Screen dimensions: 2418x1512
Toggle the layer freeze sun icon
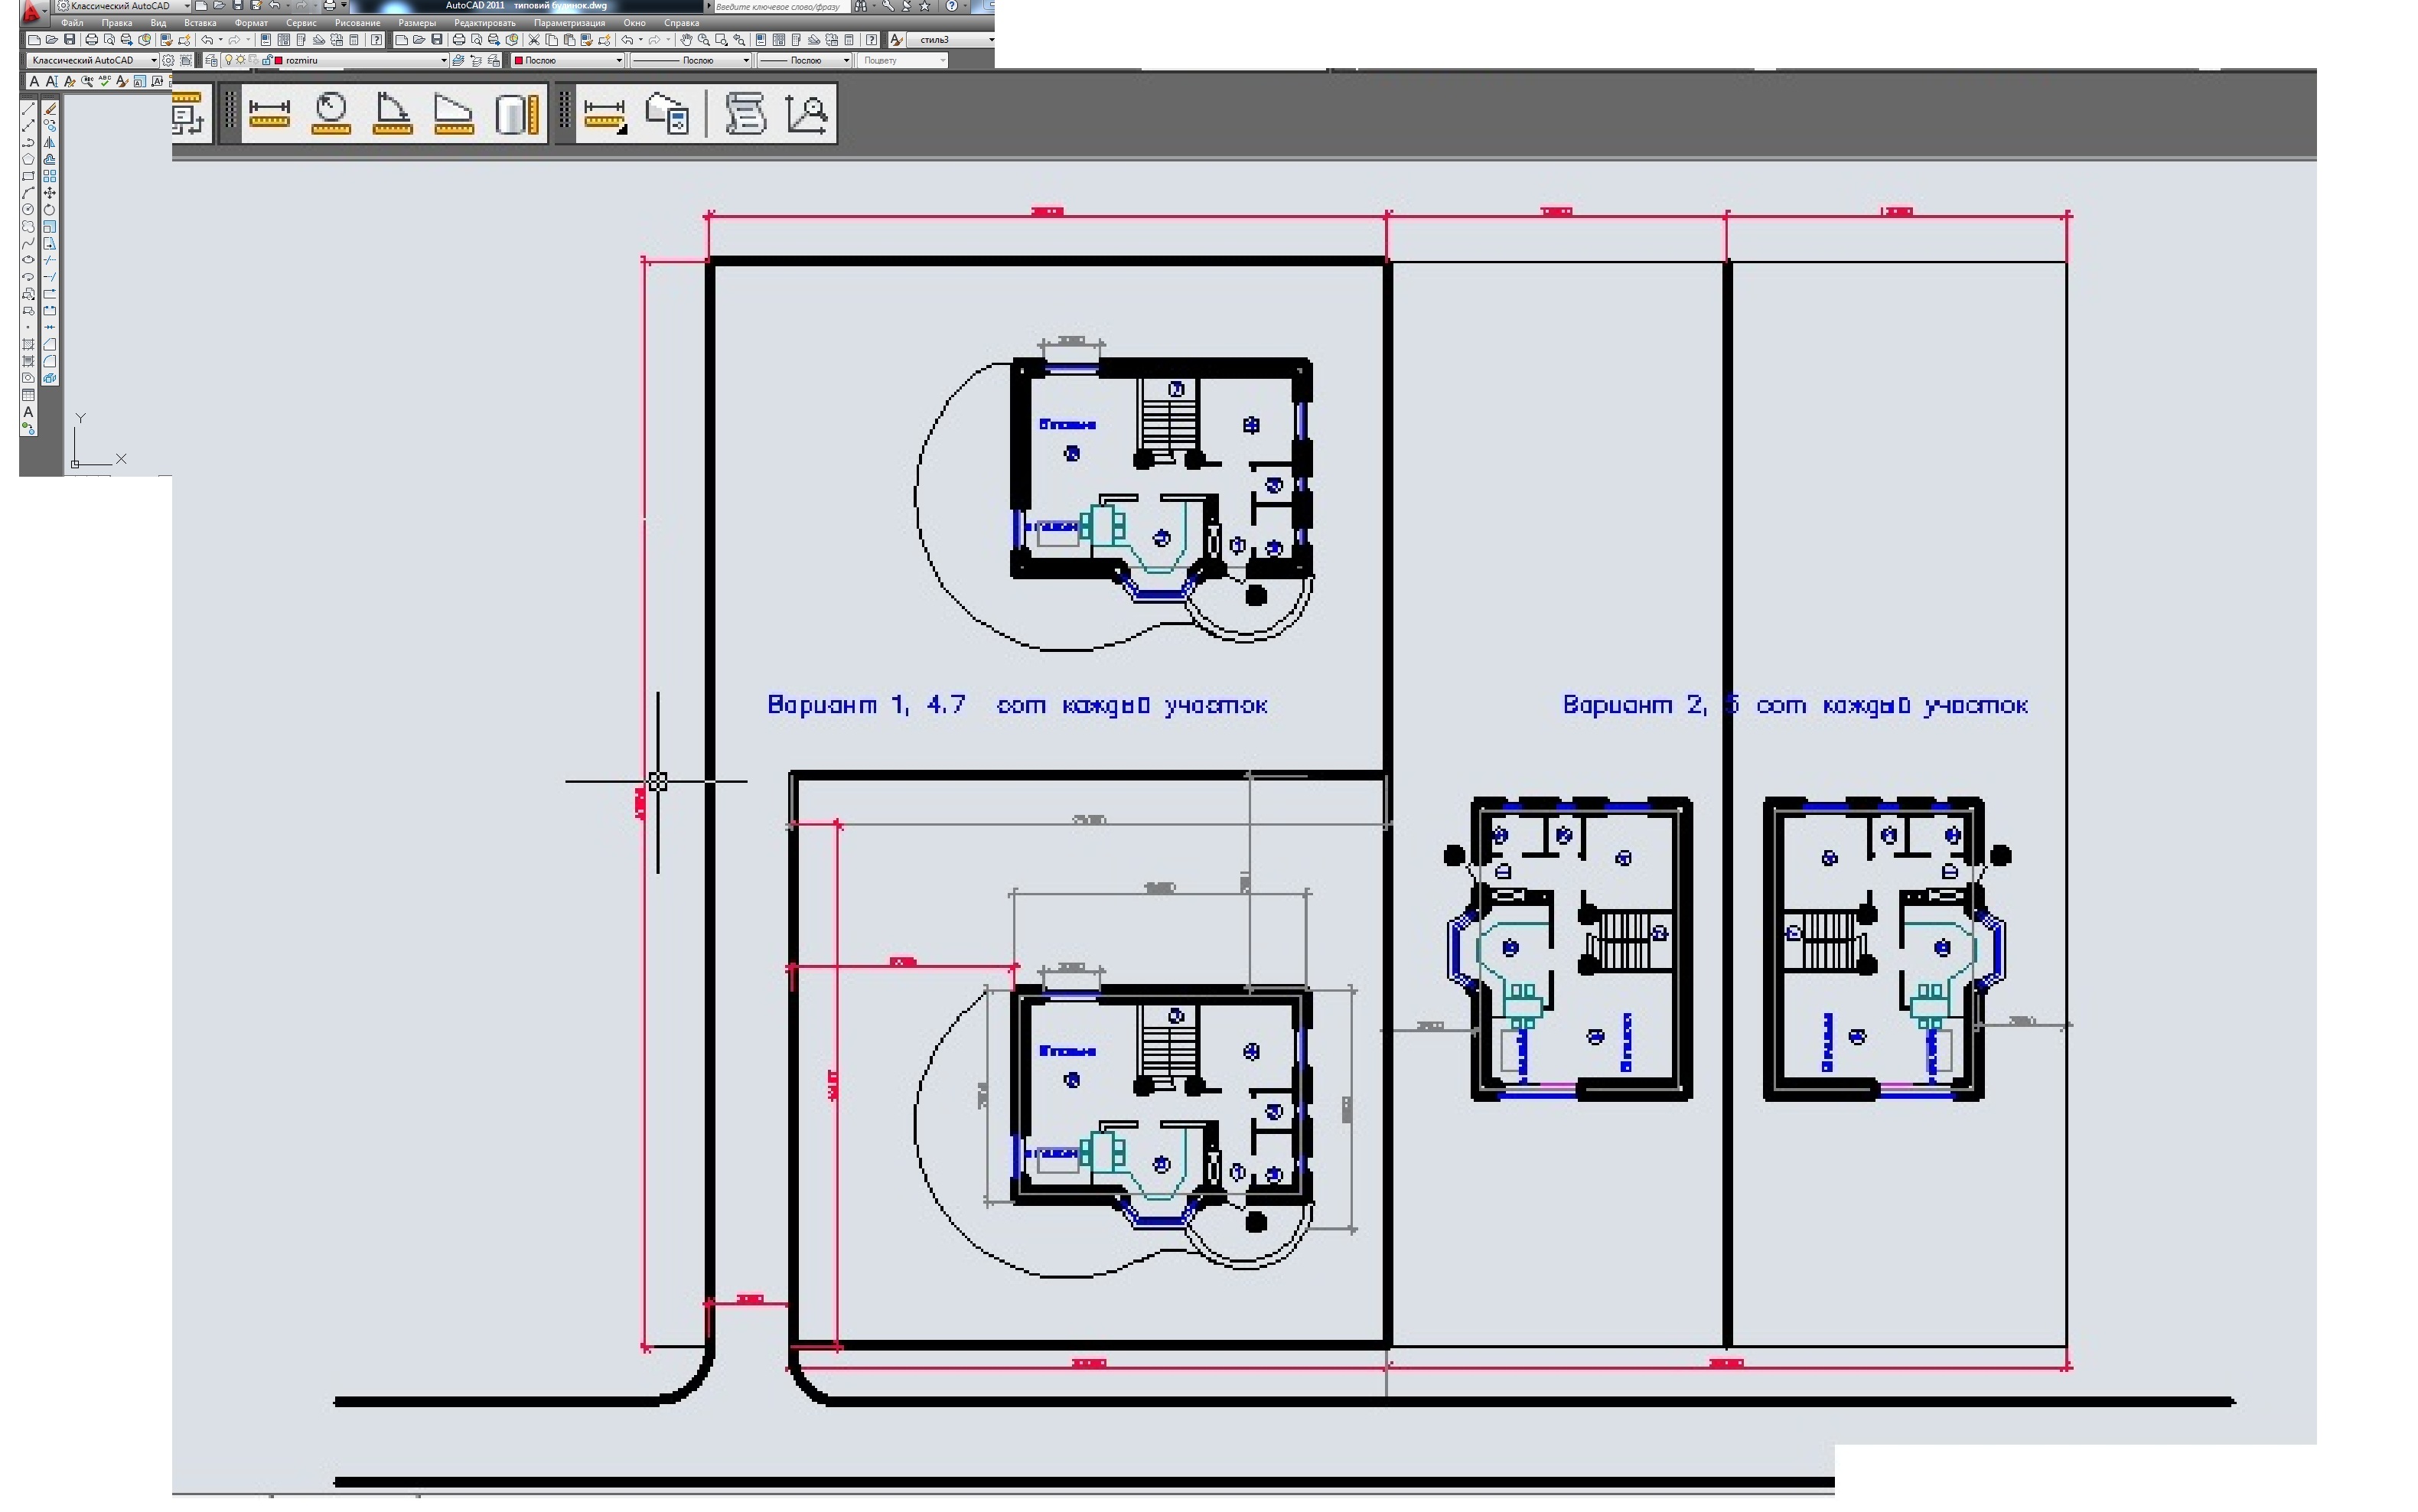(240, 60)
